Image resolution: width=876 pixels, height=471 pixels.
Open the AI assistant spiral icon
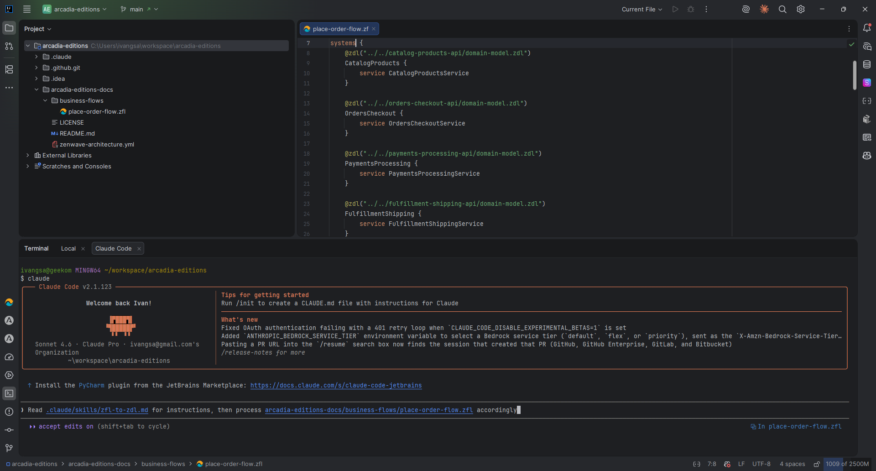(x=746, y=9)
